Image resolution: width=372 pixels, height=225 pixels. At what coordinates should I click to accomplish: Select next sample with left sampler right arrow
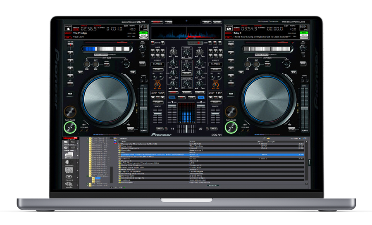pos(162,97)
